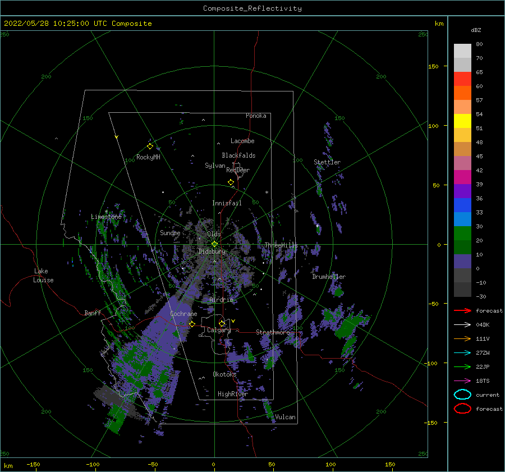The width and height of the screenshot is (505, 472).
Task: Click the Strathmore city label
Action: click(273, 332)
